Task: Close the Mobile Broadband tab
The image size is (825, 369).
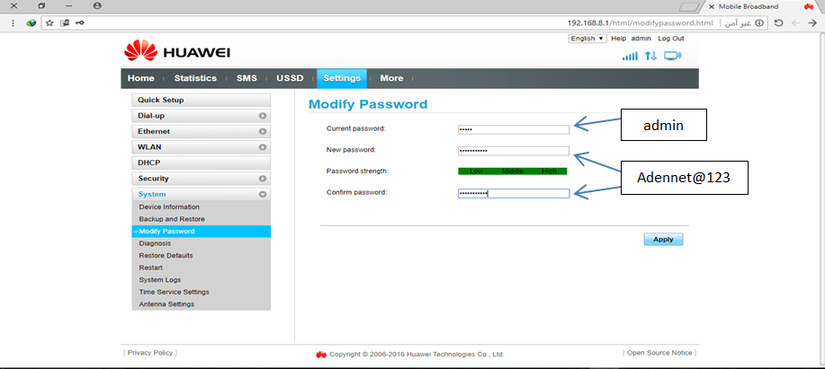Action: (x=712, y=7)
